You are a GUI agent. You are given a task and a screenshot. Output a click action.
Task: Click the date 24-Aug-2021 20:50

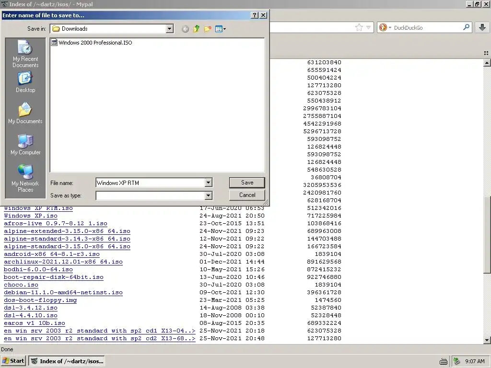(x=232, y=216)
